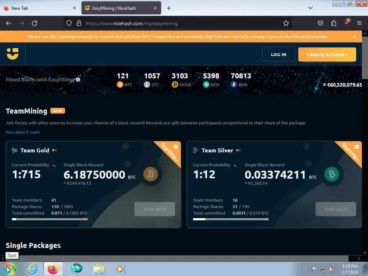This screenshot has height=276, width=368.
Task: Click the ≈ €60,520,079.65 total value
Action: point(342,85)
